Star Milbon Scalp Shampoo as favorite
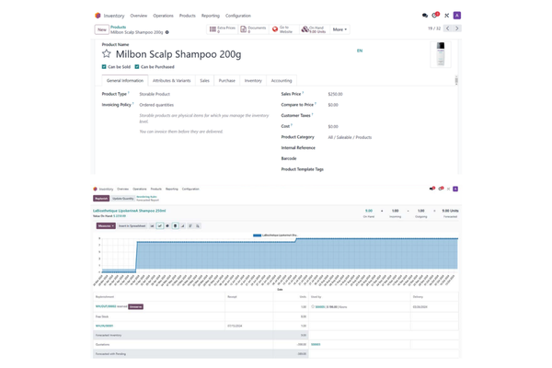The height and width of the screenshot is (368, 552). tap(107, 54)
